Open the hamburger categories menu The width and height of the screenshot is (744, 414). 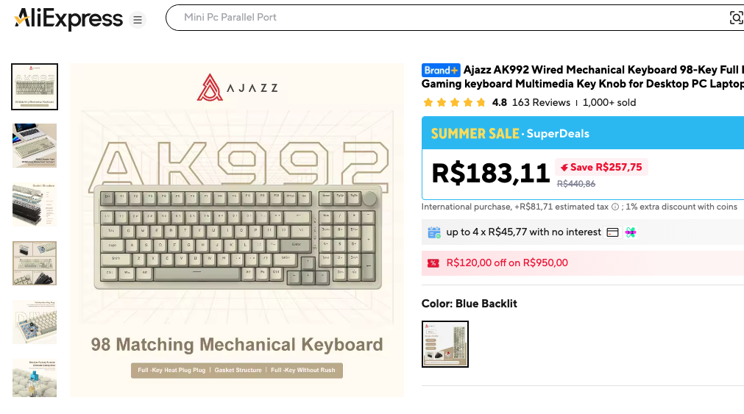click(x=138, y=20)
